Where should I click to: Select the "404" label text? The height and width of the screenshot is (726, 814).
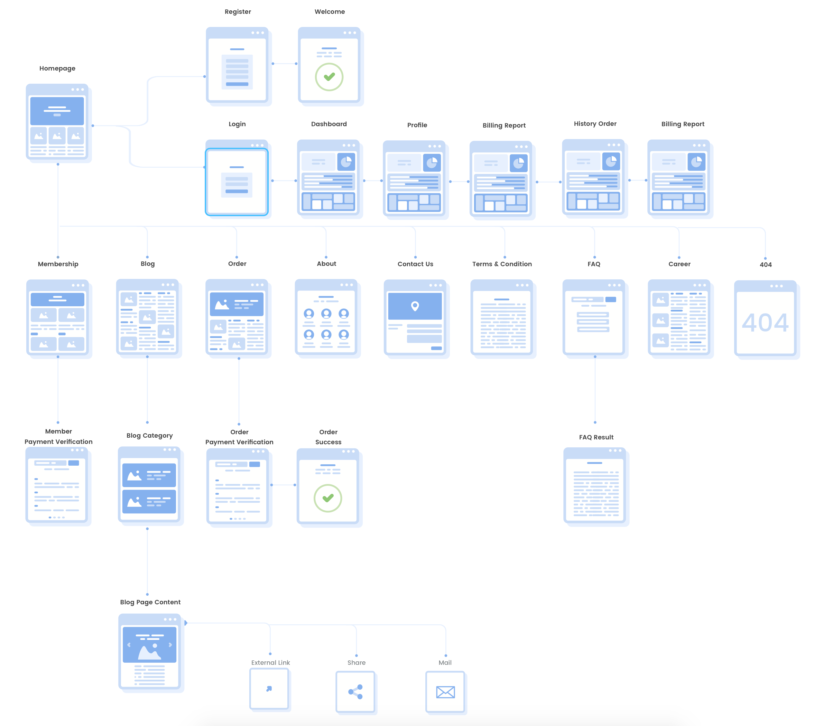tap(765, 265)
